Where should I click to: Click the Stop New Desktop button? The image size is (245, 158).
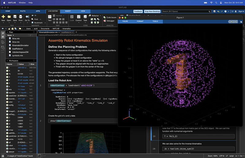pyautogui.click(x=153, y=11)
